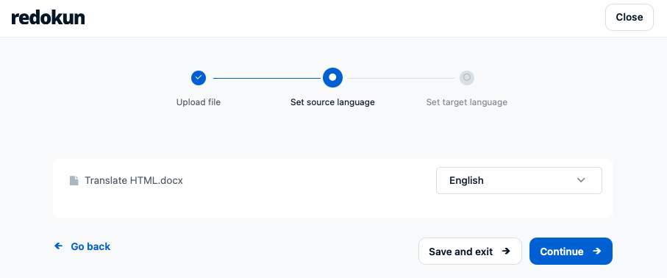Close the upload wizard with Close button
This screenshot has height=278, width=667.
[629, 18]
